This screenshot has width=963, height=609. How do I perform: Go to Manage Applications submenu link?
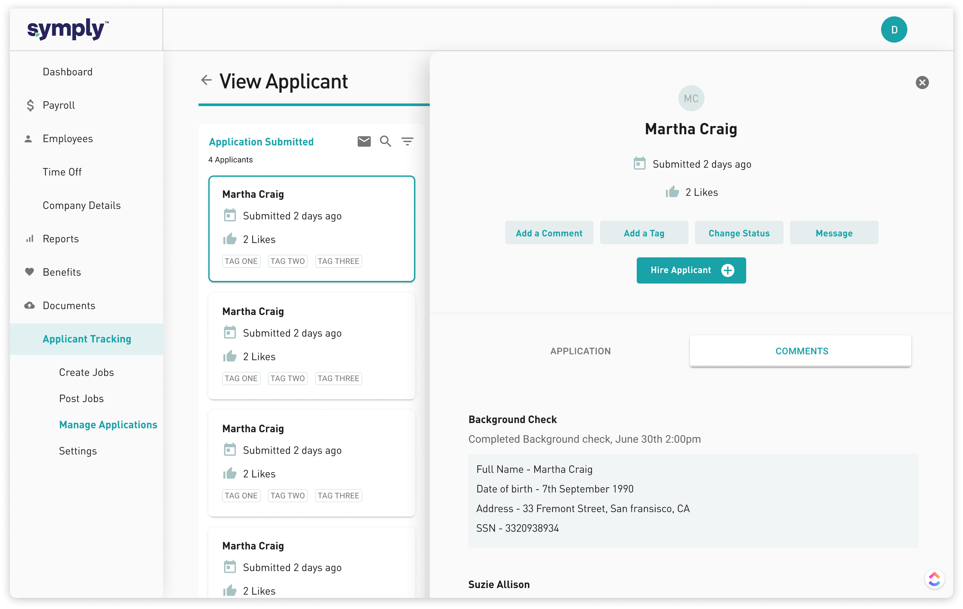[108, 425]
